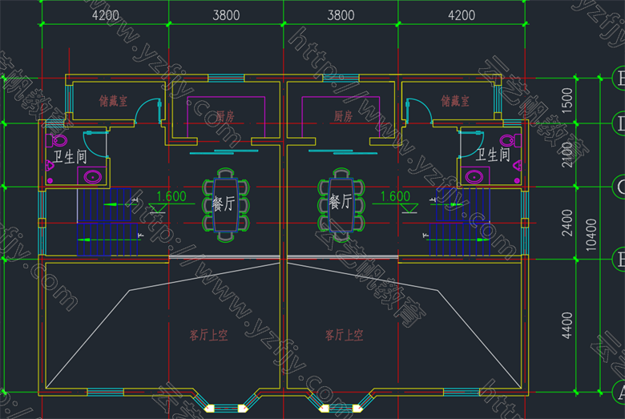Select the right staircase block
The height and width of the screenshot is (419, 625).
click(456, 222)
